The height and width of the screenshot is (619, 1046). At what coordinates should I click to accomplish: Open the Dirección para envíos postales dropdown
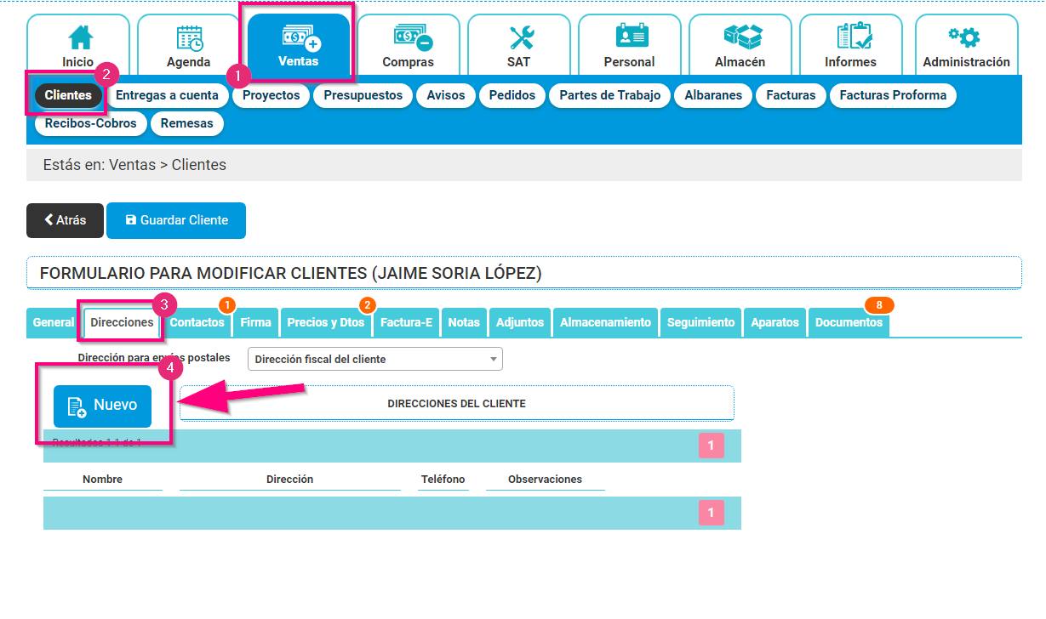[374, 359]
